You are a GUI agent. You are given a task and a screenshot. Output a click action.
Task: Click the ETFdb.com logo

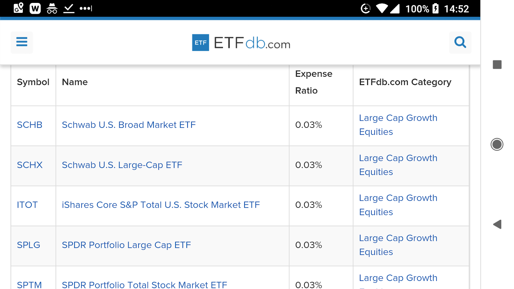click(x=241, y=43)
